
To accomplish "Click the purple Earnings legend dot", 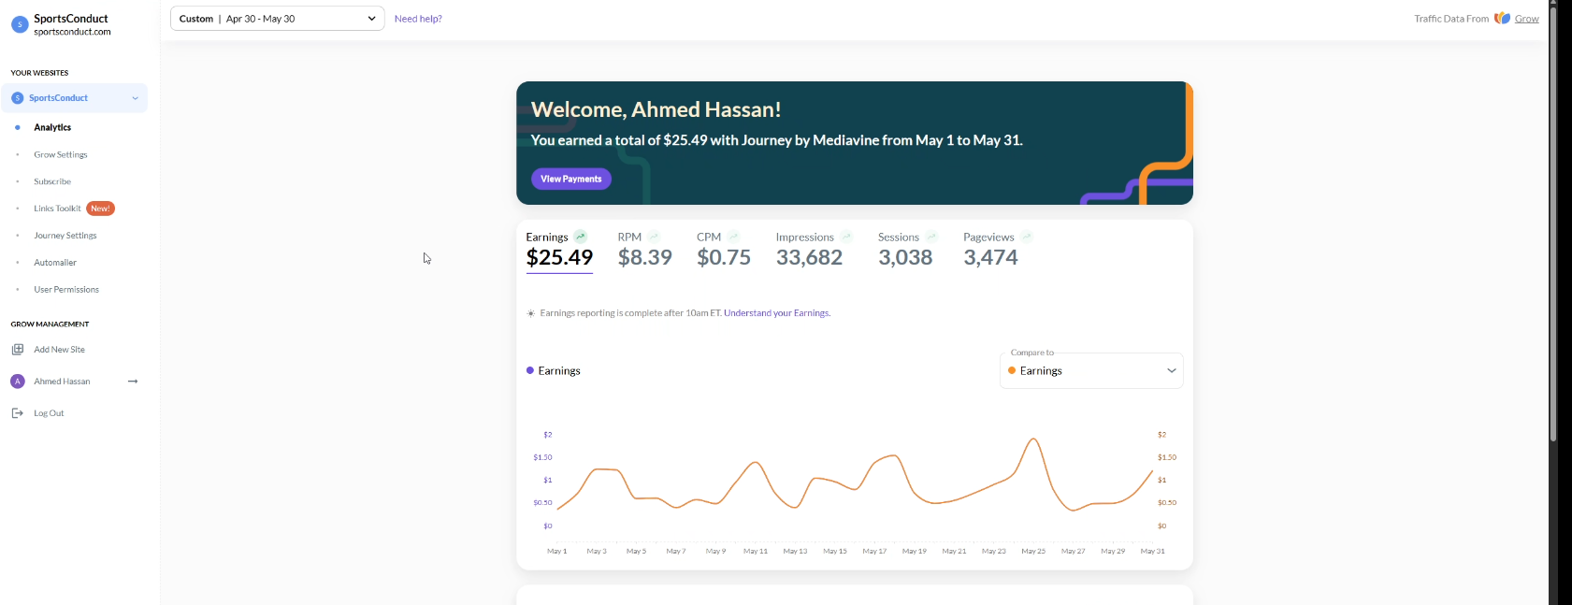I will coord(530,370).
